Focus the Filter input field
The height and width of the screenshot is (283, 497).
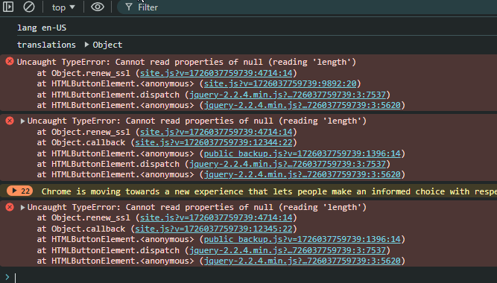311,7
